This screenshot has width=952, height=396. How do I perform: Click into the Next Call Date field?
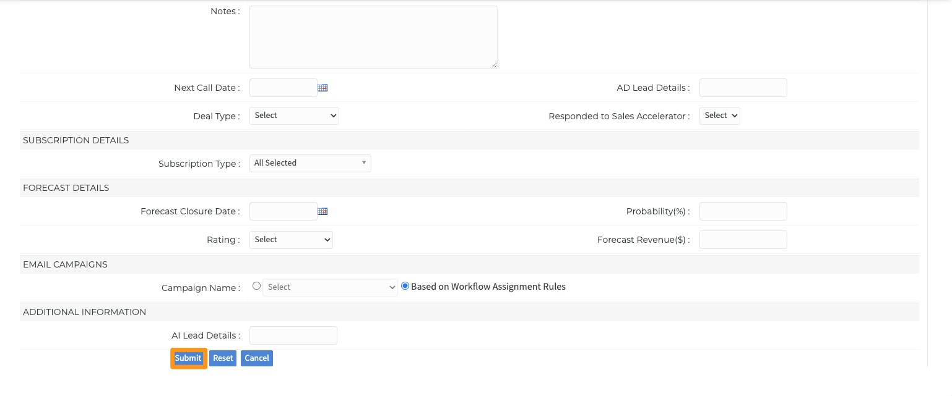click(283, 88)
